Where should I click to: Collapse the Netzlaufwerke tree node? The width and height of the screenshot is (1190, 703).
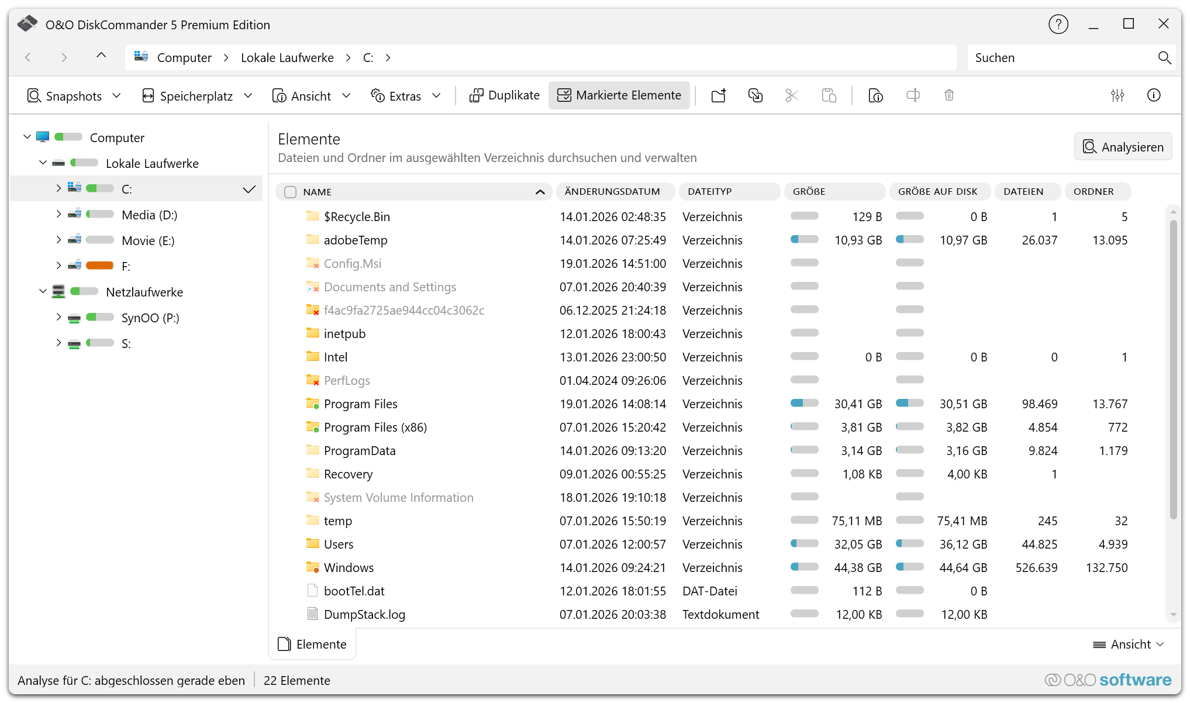pyautogui.click(x=43, y=291)
